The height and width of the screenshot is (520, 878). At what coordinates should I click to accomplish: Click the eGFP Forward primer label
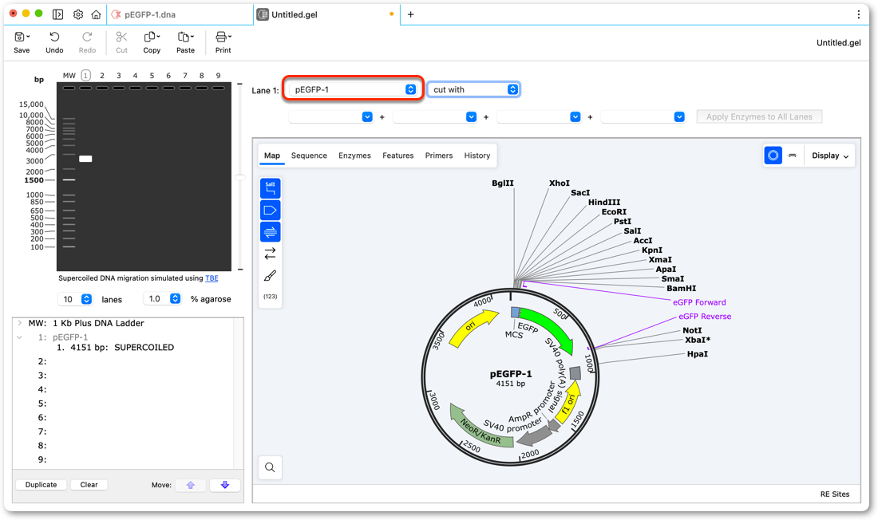tap(699, 302)
